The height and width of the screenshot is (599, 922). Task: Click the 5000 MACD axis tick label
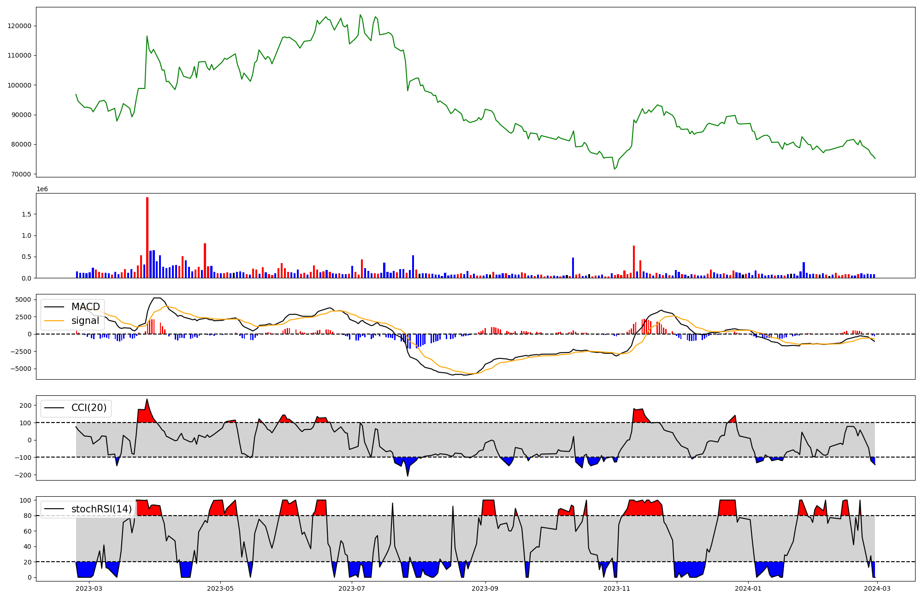click(x=23, y=299)
